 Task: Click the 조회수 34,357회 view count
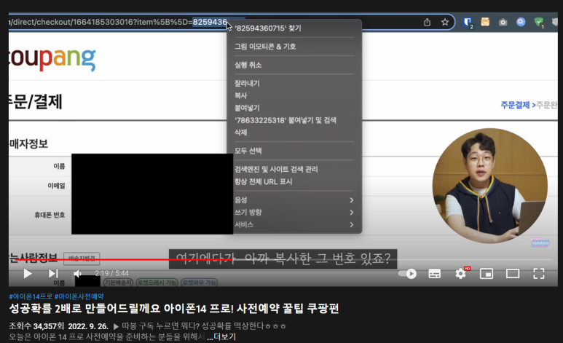(x=36, y=326)
